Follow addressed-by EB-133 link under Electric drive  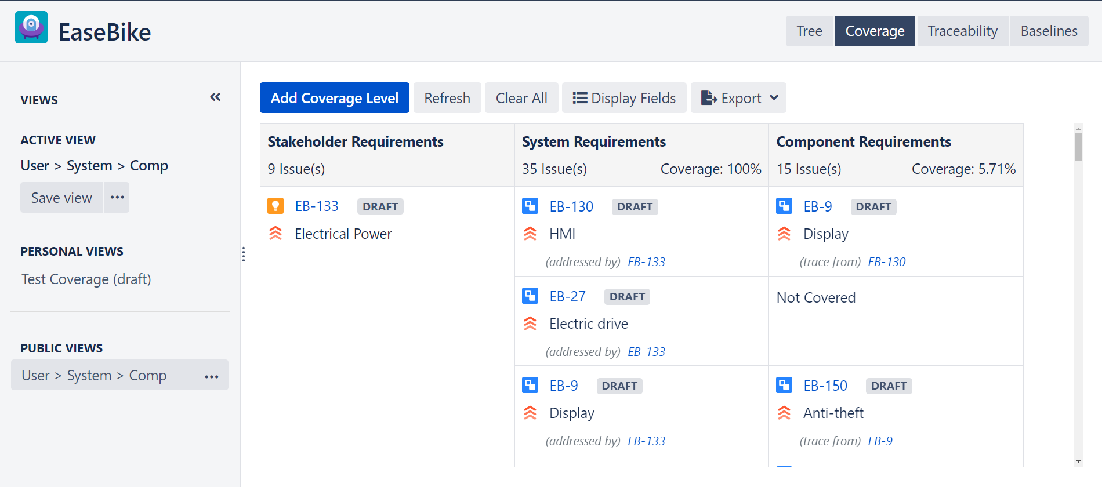click(x=647, y=351)
